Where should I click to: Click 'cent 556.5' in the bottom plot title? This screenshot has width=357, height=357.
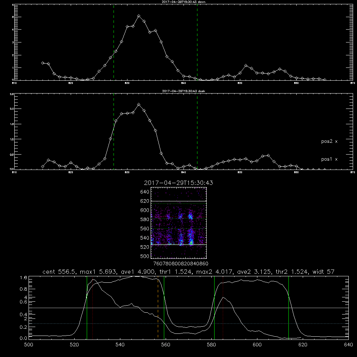[60, 272]
